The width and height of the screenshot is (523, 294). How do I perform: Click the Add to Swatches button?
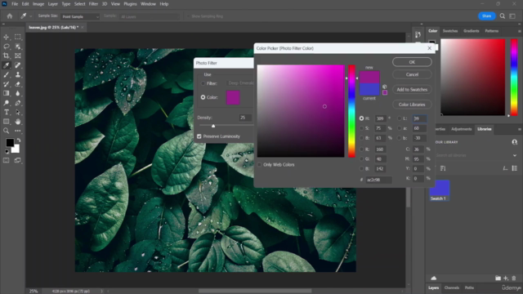coord(412,89)
